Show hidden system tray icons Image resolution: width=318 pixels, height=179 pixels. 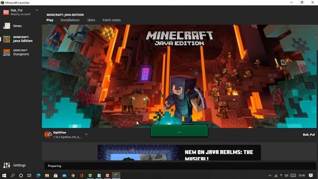click(x=270, y=176)
